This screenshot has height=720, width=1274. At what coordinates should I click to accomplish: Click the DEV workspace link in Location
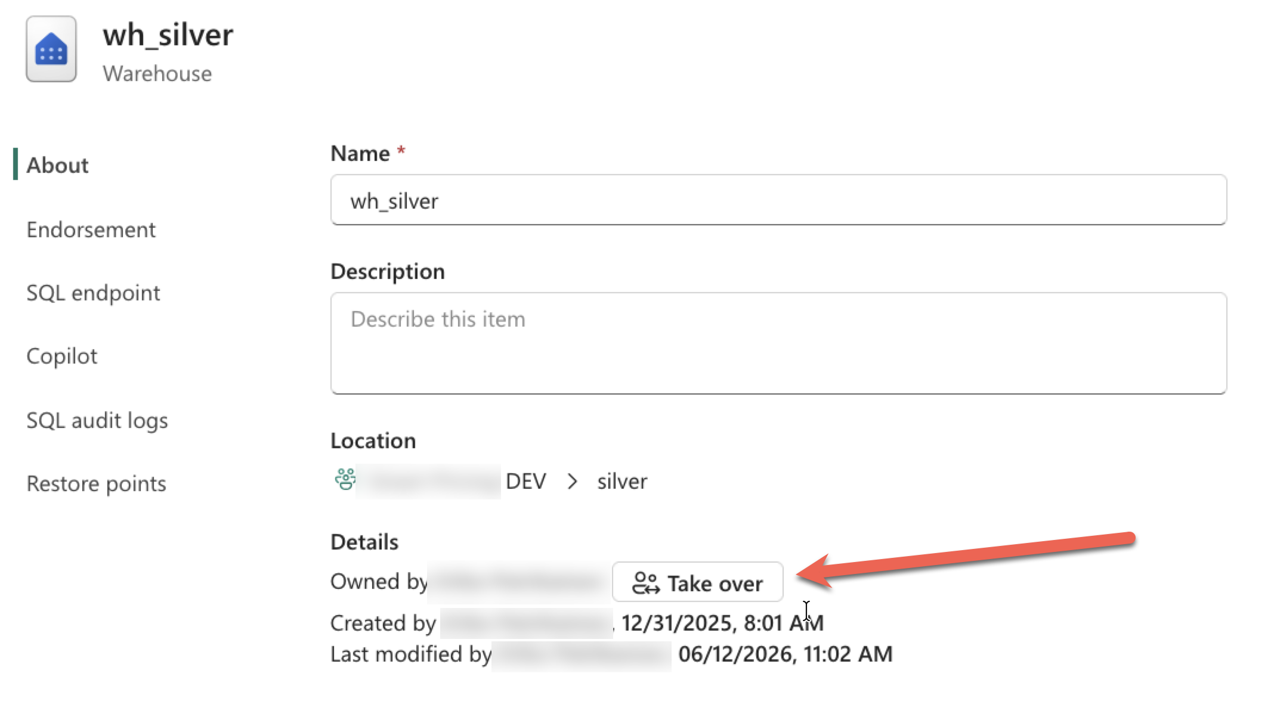coord(525,481)
